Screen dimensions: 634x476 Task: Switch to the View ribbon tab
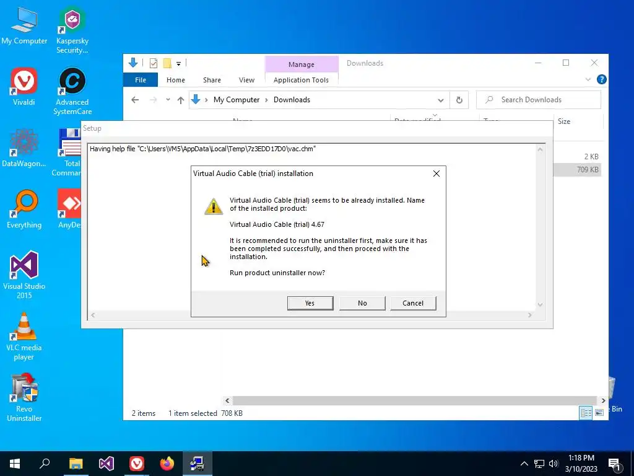tap(246, 80)
